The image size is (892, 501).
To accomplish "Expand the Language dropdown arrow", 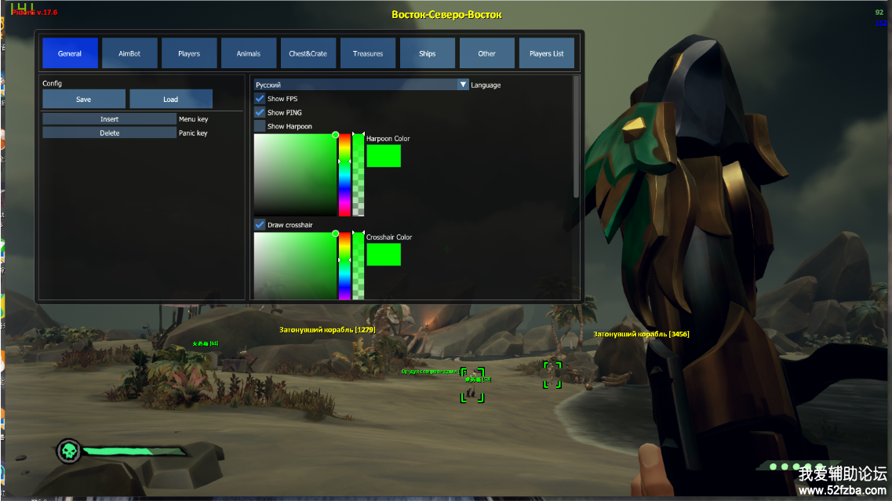I will [463, 85].
